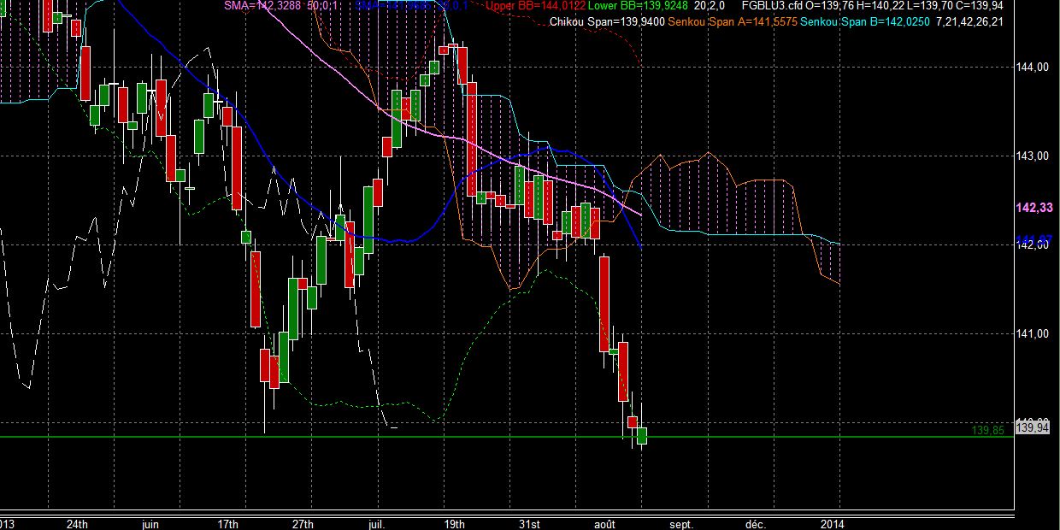The image size is (1060, 530).
Task: Click the juin month label on time axis
Action: tap(150, 523)
